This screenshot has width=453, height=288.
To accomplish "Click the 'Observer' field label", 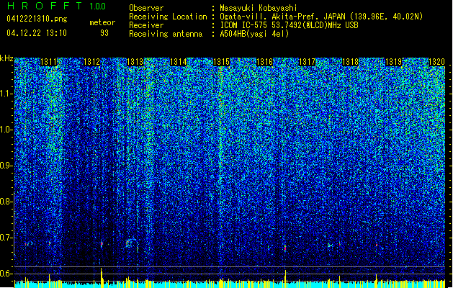I will [x=146, y=8].
